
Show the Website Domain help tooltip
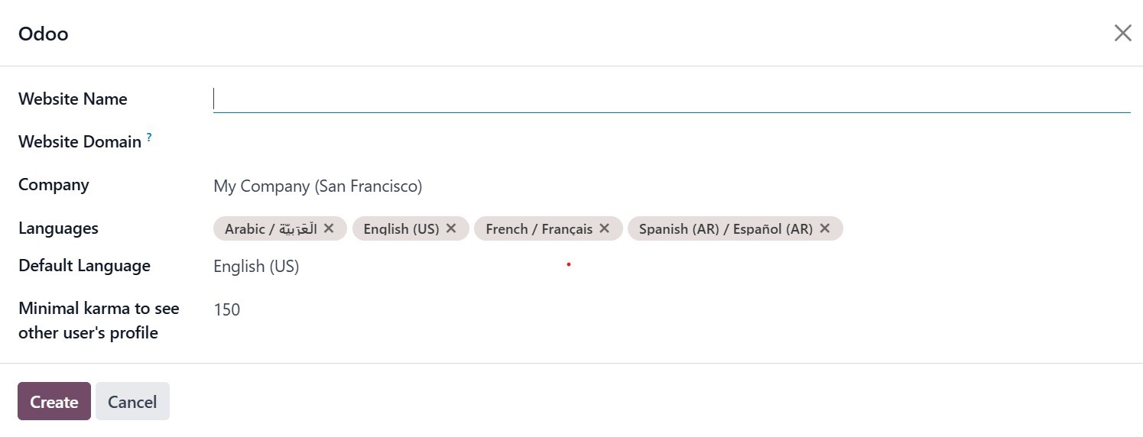(x=149, y=138)
